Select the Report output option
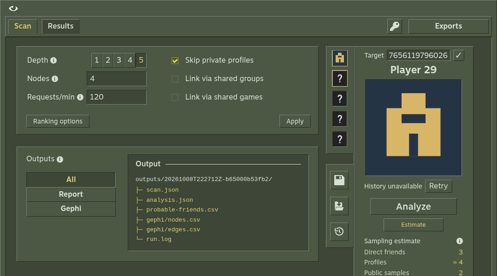This screenshot has height=276, width=497. [71, 194]
